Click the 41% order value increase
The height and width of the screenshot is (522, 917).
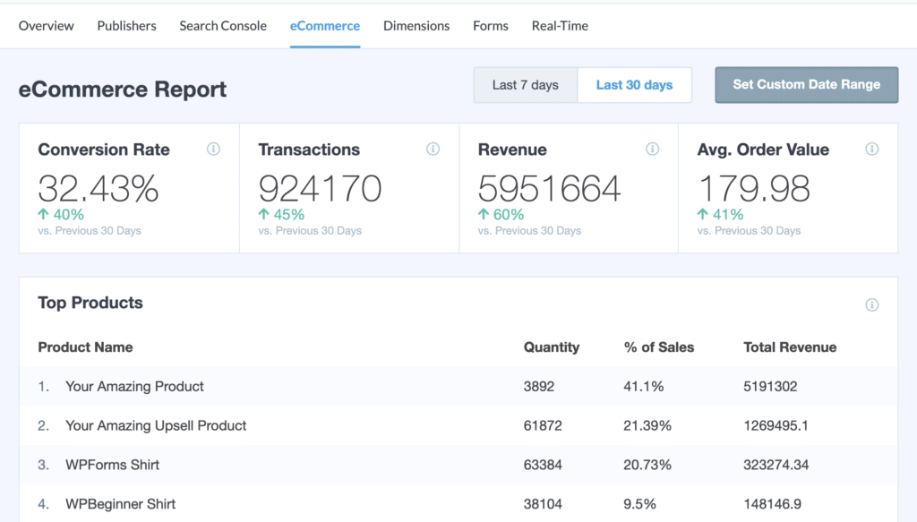pyautogui.click(x=721, y=215)
